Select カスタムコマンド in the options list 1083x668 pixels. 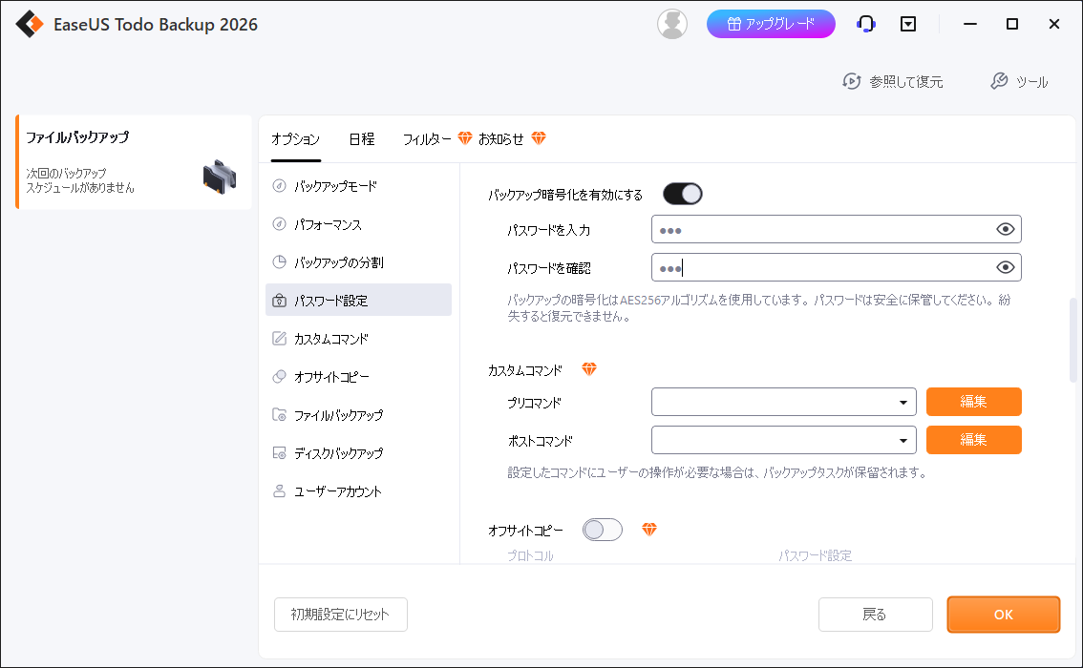point(358,338)
